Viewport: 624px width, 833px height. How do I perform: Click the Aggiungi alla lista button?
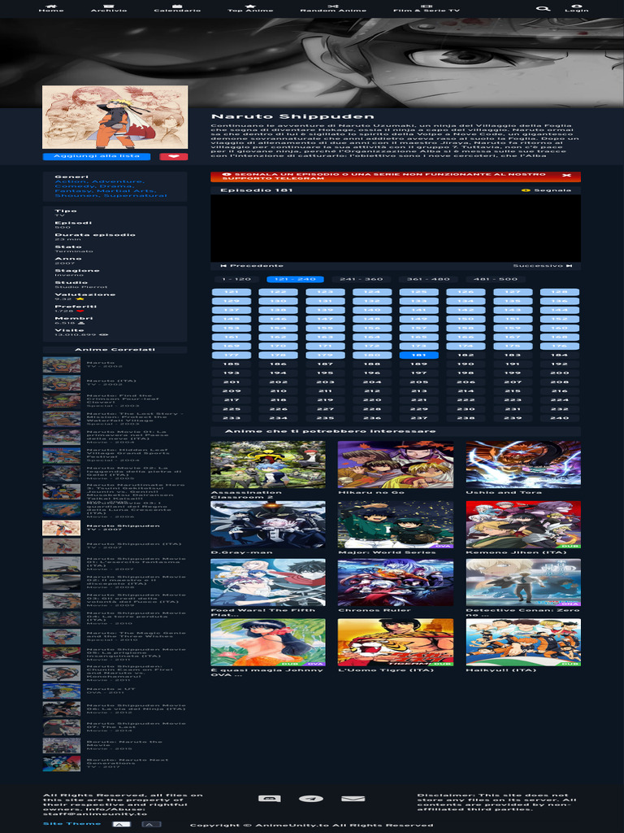pyautogui.click(x=97, y=156)
